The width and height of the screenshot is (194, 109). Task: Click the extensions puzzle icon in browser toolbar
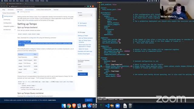(x=90, y=6)
